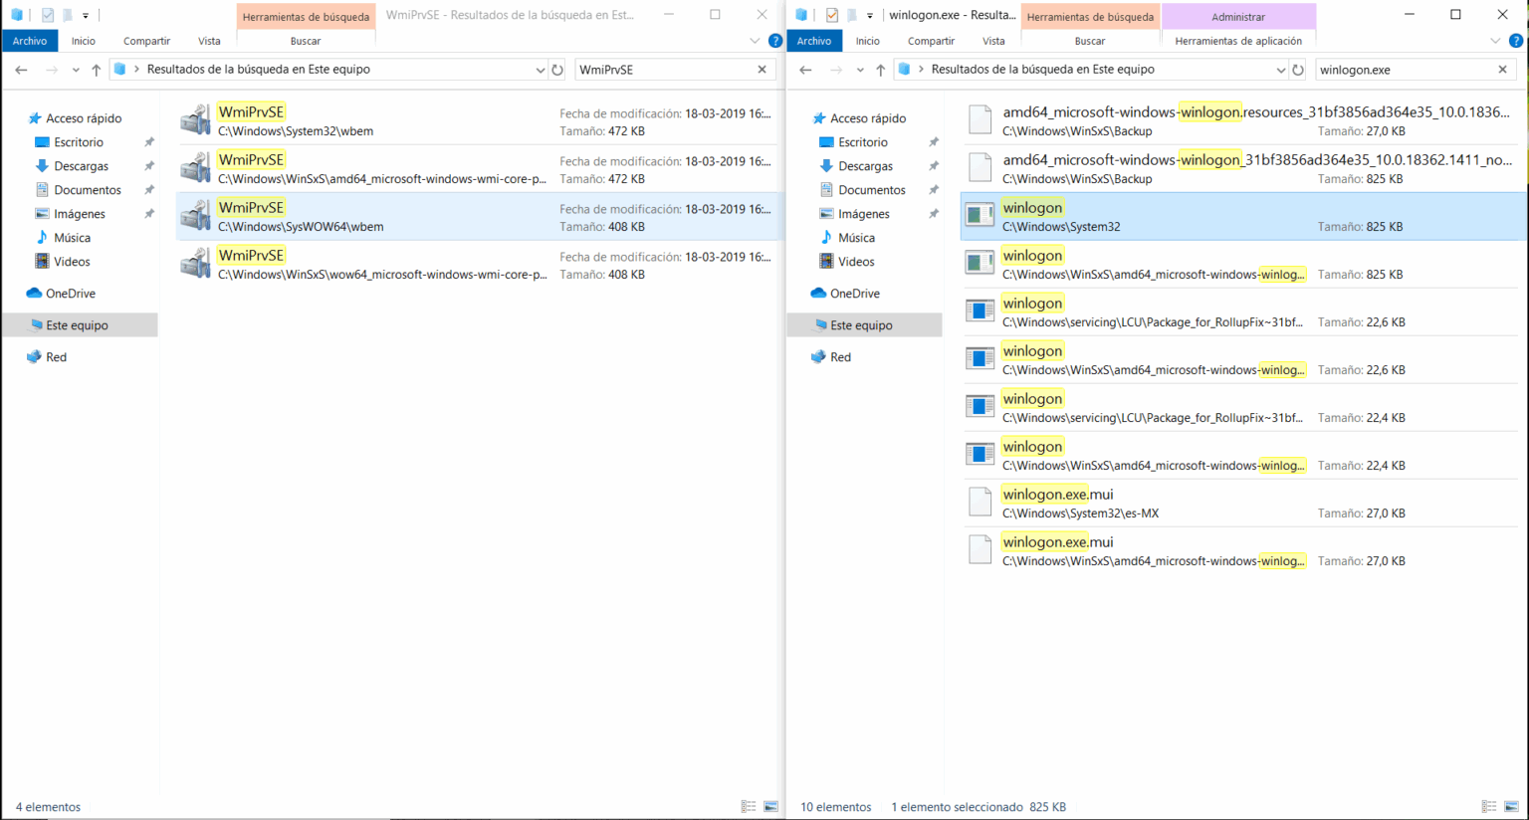Clear the winlogon.exe search using the X
This screenshot has width=1529, height=820.
[x=1502, y=69]
